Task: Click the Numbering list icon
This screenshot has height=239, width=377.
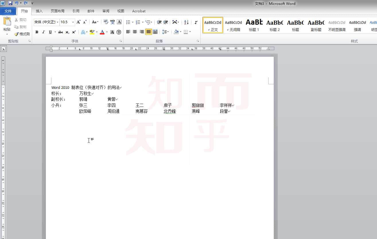Action: pos(138,22)
